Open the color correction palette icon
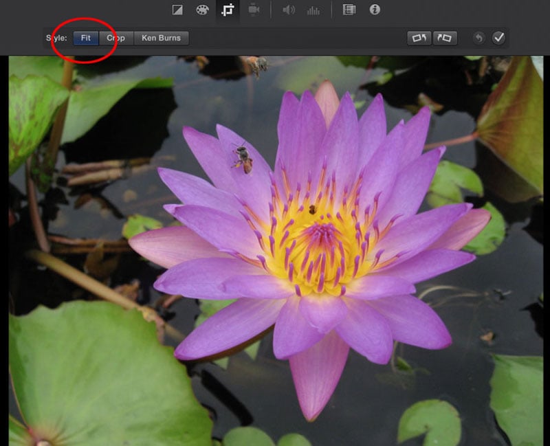This screenshot has width=550, height=446. click(202, 10)
